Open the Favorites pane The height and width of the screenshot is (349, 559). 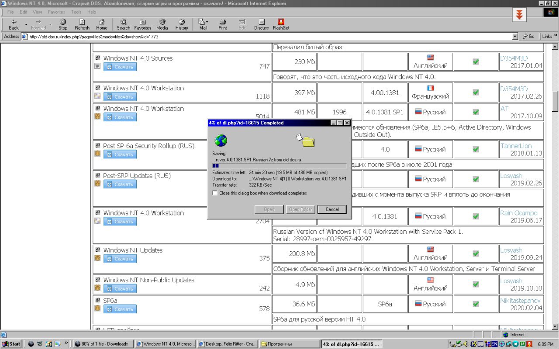(x=143, y=24)
